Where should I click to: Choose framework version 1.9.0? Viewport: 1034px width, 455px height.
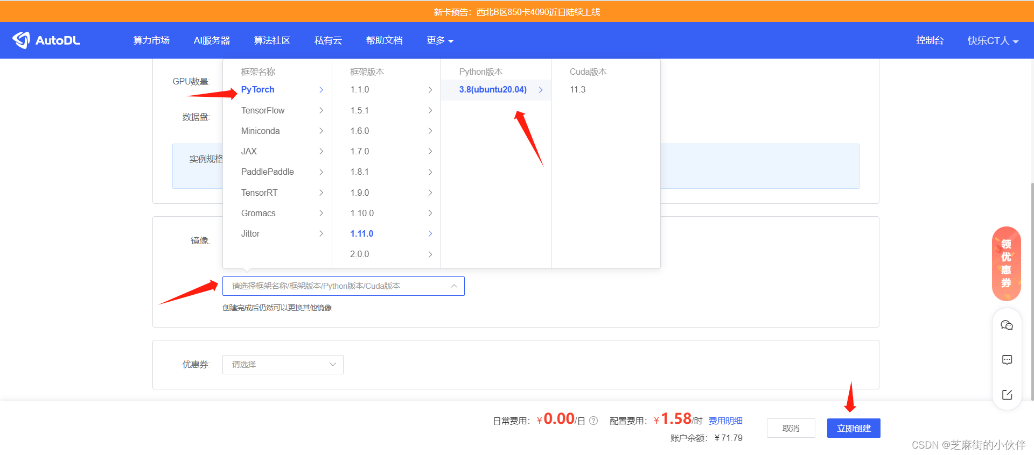(387, 193)
